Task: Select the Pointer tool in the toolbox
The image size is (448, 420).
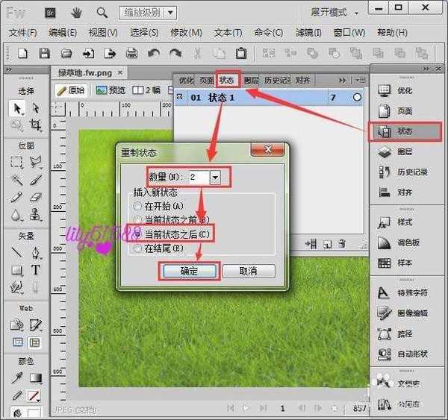Action: [17, 108]
